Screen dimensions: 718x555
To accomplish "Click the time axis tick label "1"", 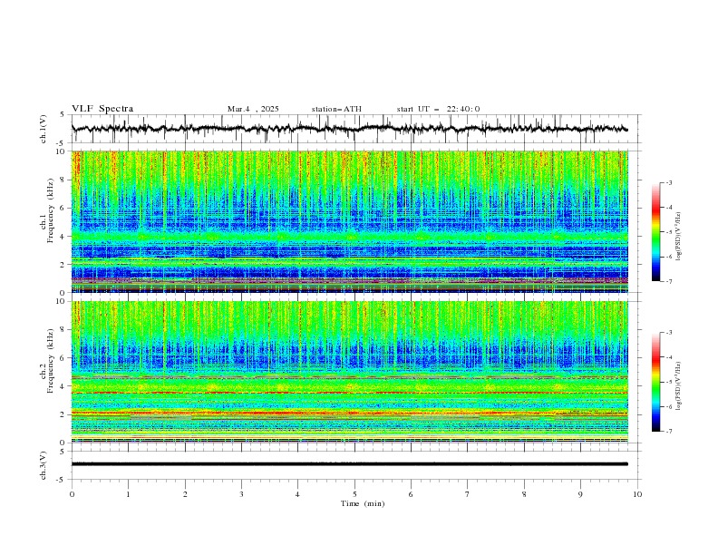I will [x=128, y=494].
